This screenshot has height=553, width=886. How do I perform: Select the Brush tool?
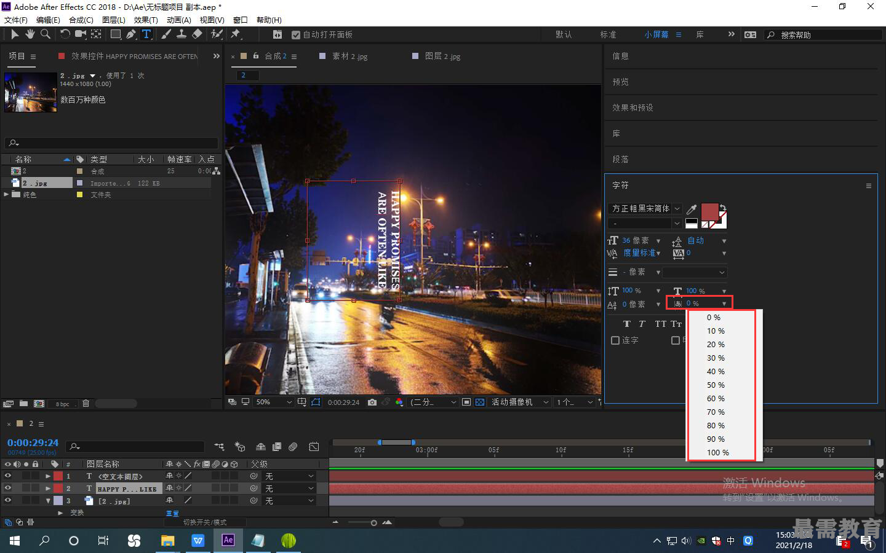[x=166, y=34]
